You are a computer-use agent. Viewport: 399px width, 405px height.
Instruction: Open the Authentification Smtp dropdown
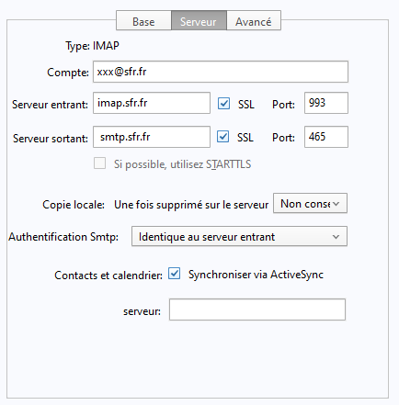(239, 236)
